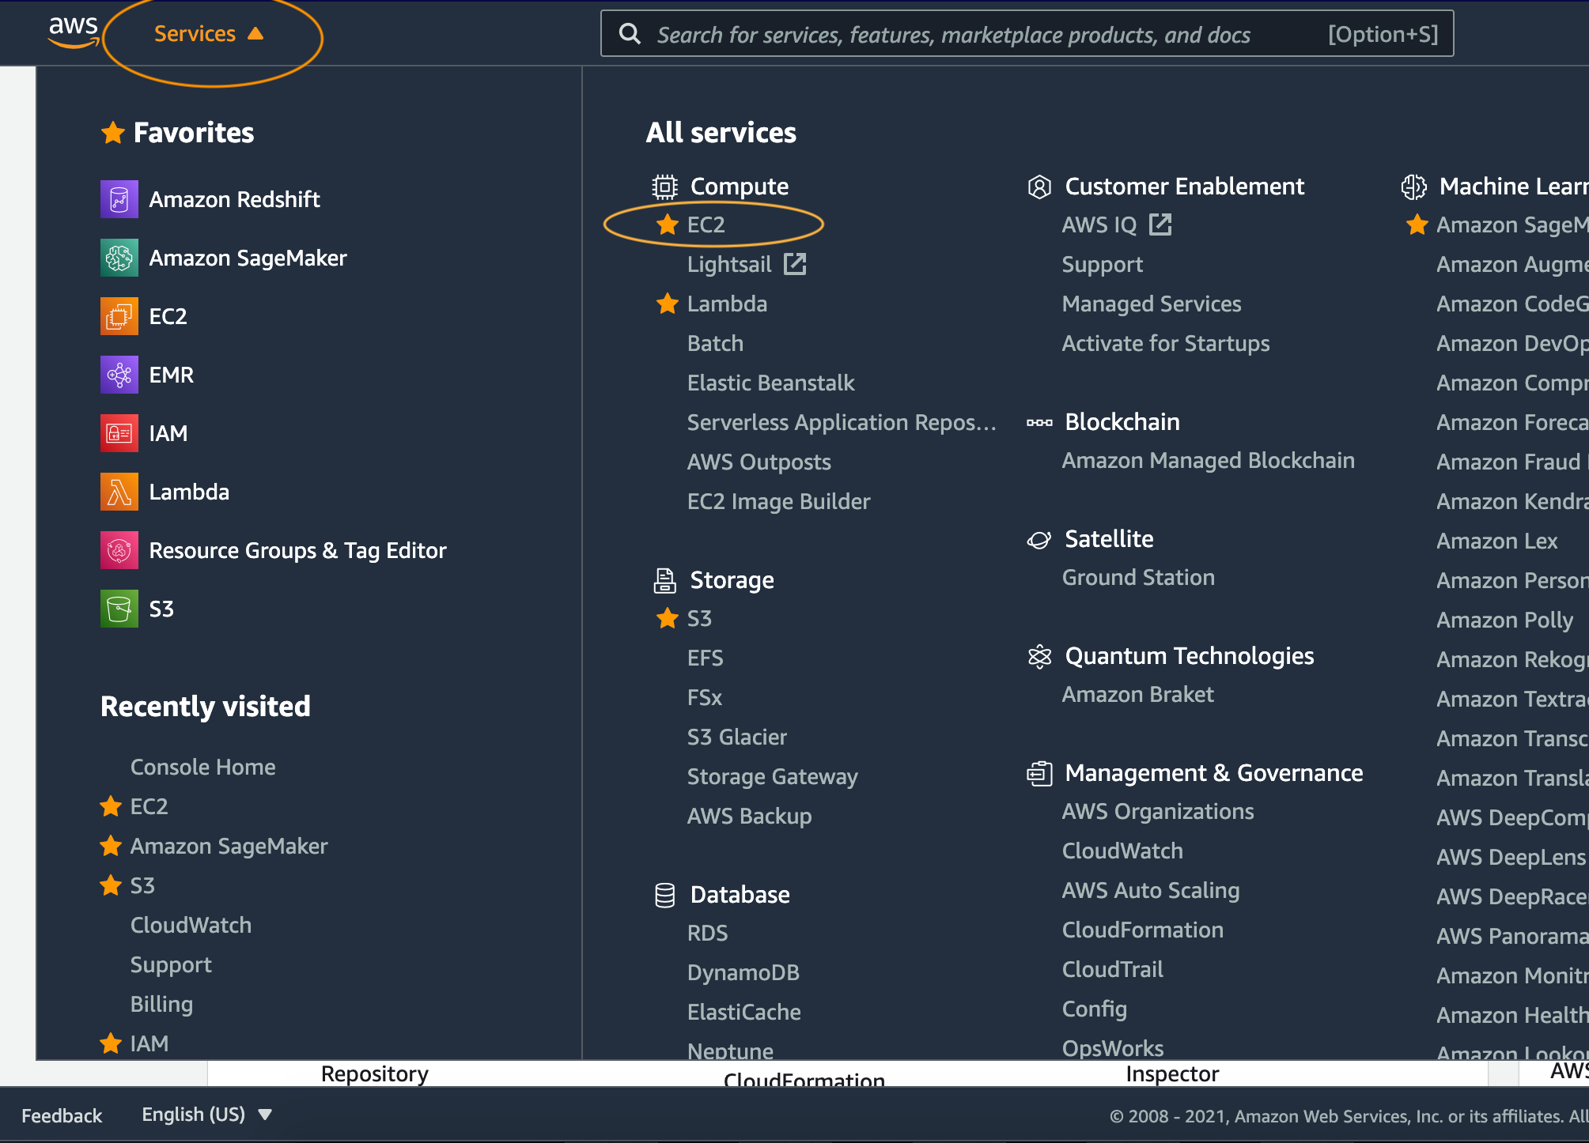This screenshot has width=1589, height=1143.
Task: Toggle the favorite star for Lambda under Compute
Action: click(668, 304)
